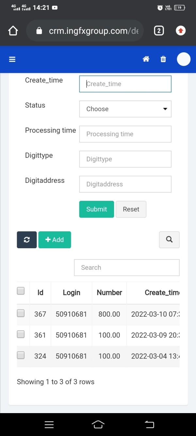The height and width of the screenshot is (436, 196).
Task: Open the hamburger menu in blue header
Action: 12,59
